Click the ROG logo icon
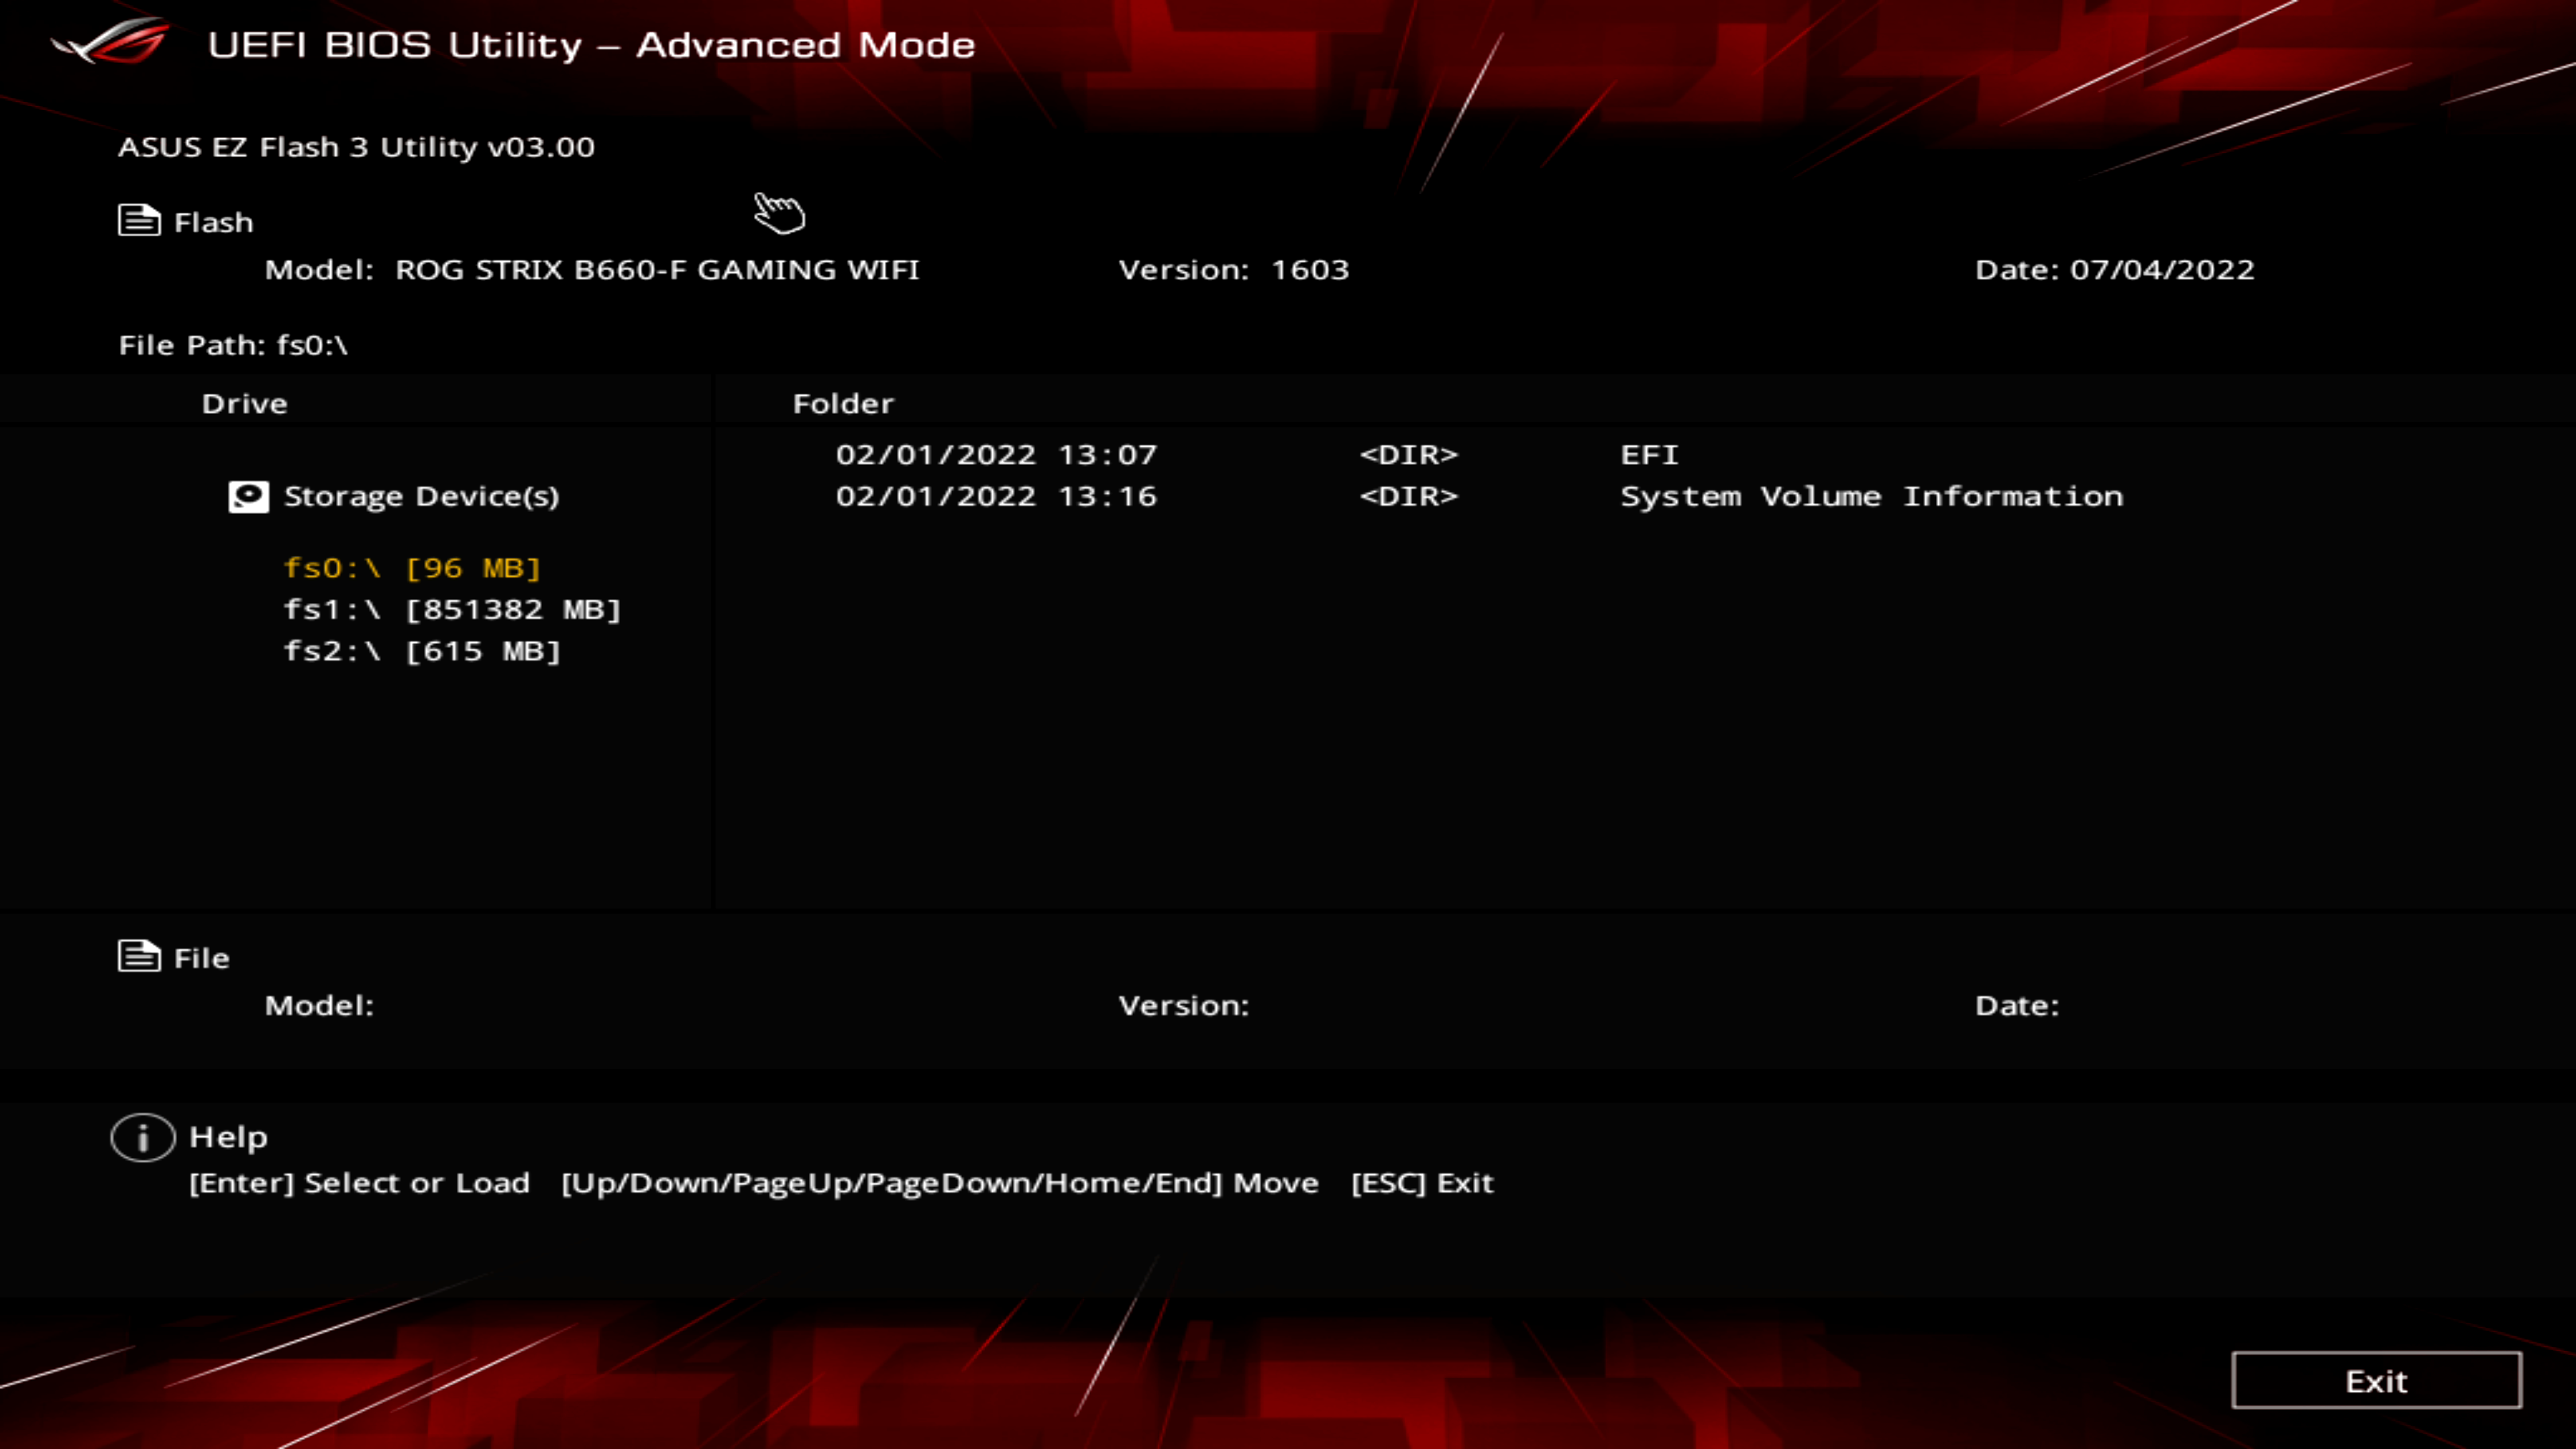Screen dimensions: 2576x1449 point(112,42)
